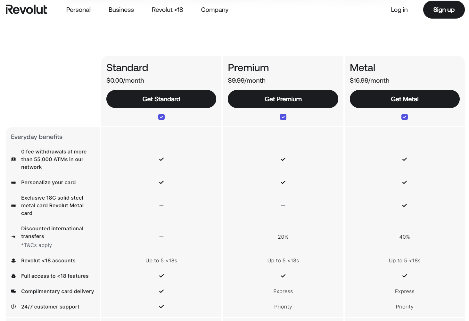The height and width of the screenshot is (321, 469).
Task: Click the Log in link
Action: click(399, 10)
